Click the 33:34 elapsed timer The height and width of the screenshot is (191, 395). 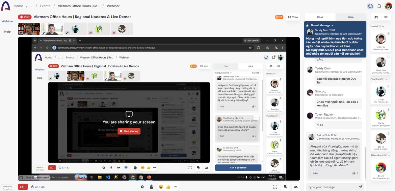click(38, 187)
